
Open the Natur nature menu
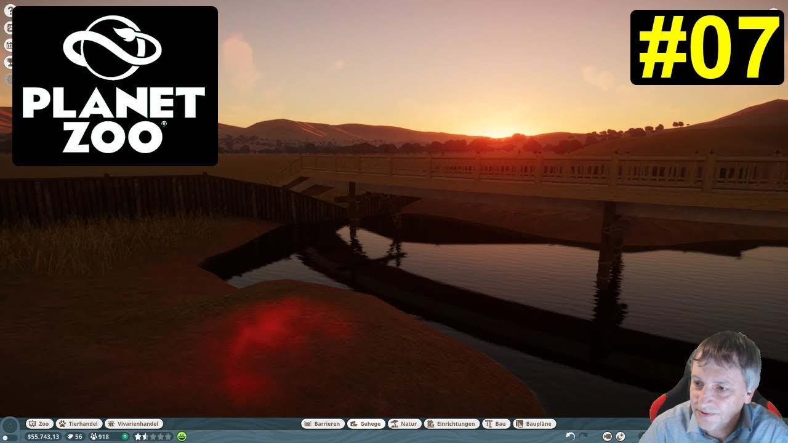pyautogui.click(x=404, y=424)
